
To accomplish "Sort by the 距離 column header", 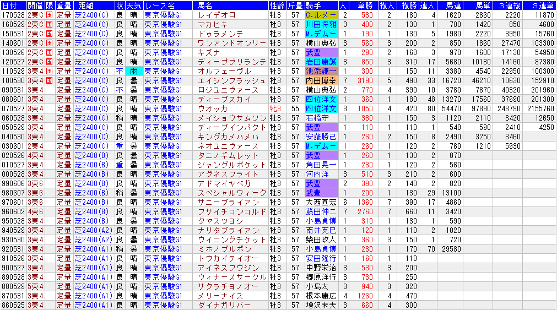I will (94, 6).
